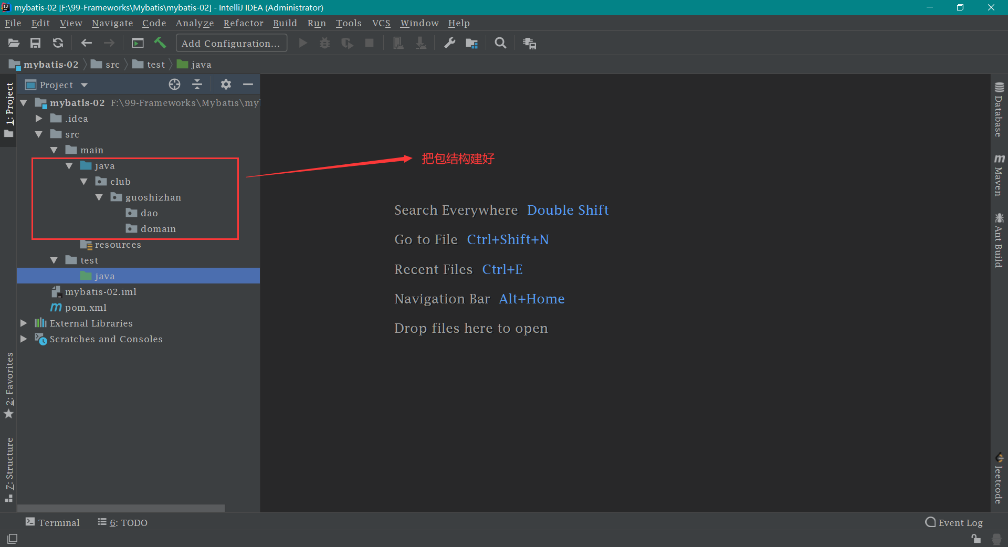Click the Build Project hammer icon
The width and height of the screenshot is (1008, 547).
tap(160, 43)
